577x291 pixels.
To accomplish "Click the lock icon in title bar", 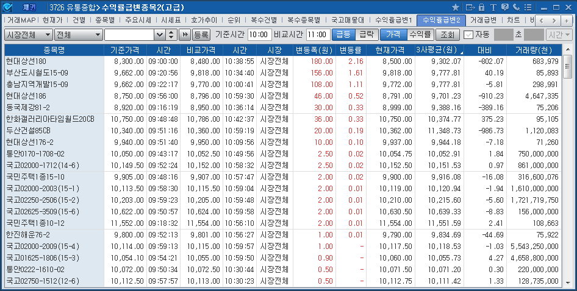I will click(482, 7).
